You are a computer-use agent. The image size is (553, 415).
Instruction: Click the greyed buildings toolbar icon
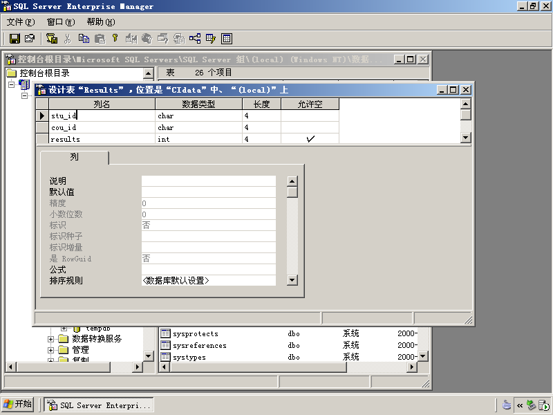131,39
